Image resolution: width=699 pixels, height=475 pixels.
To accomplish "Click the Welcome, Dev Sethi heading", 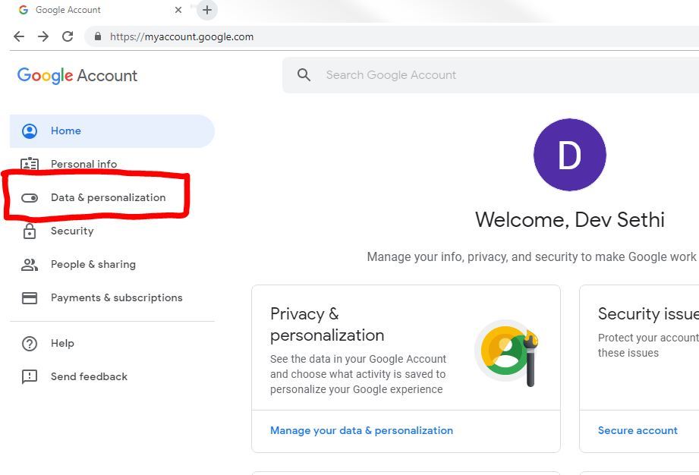I will (x=570, y=220).
